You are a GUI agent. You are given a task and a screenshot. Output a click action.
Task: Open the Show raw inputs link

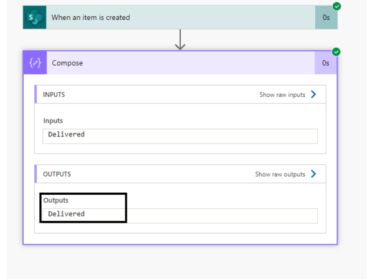[x=282, y=95]
